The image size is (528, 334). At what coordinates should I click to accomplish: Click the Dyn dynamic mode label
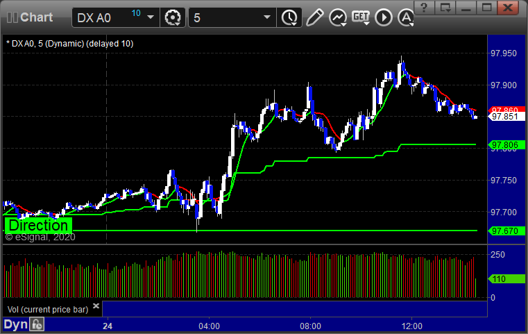[15, 324]
